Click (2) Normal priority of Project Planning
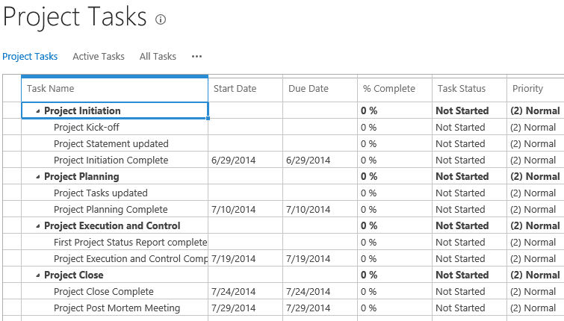Image resolution: width=564 pixels, height=321 pixels. pyautogui.click(x=536, y=176)
